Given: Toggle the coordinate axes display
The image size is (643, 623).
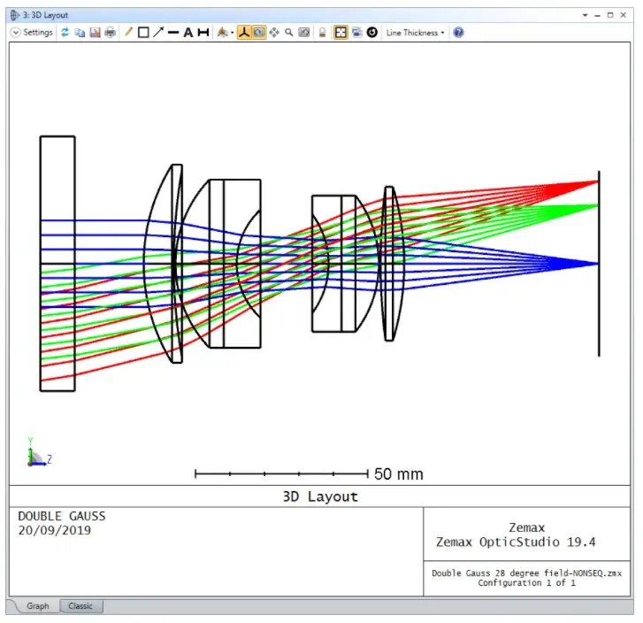Looking at the screenshot, I should coord(244,33).
